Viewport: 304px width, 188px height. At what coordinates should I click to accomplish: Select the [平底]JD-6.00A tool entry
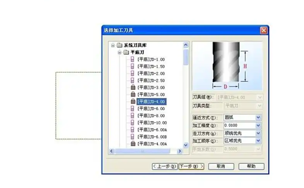152,130
